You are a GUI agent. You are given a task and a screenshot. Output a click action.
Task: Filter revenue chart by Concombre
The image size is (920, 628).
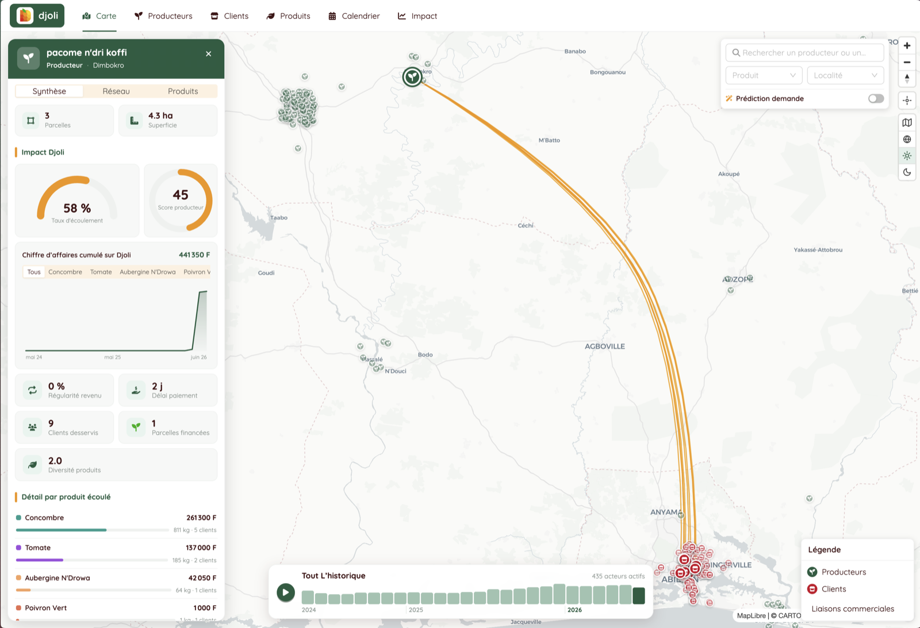click(x=65, y=272)
